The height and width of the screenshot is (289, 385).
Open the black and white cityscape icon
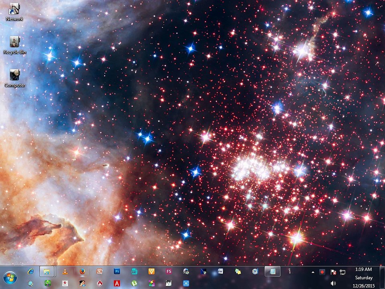click(169, 283)
